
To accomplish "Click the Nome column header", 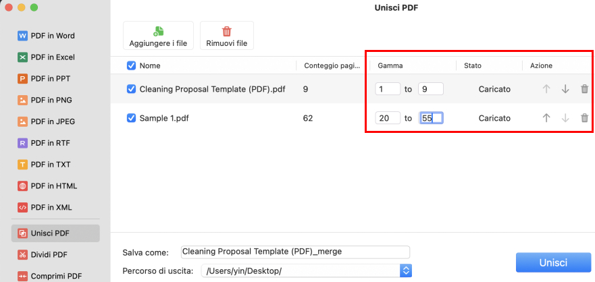I will coord(150,66).
